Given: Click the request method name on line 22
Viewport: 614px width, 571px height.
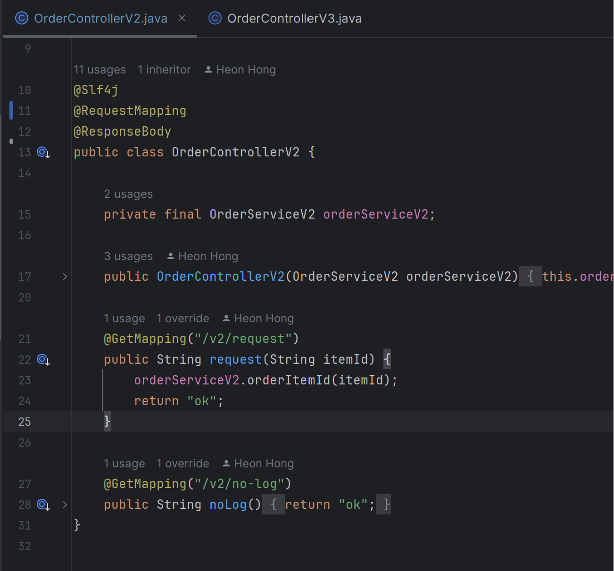Looking at the screenshot, I should (236, 359).
